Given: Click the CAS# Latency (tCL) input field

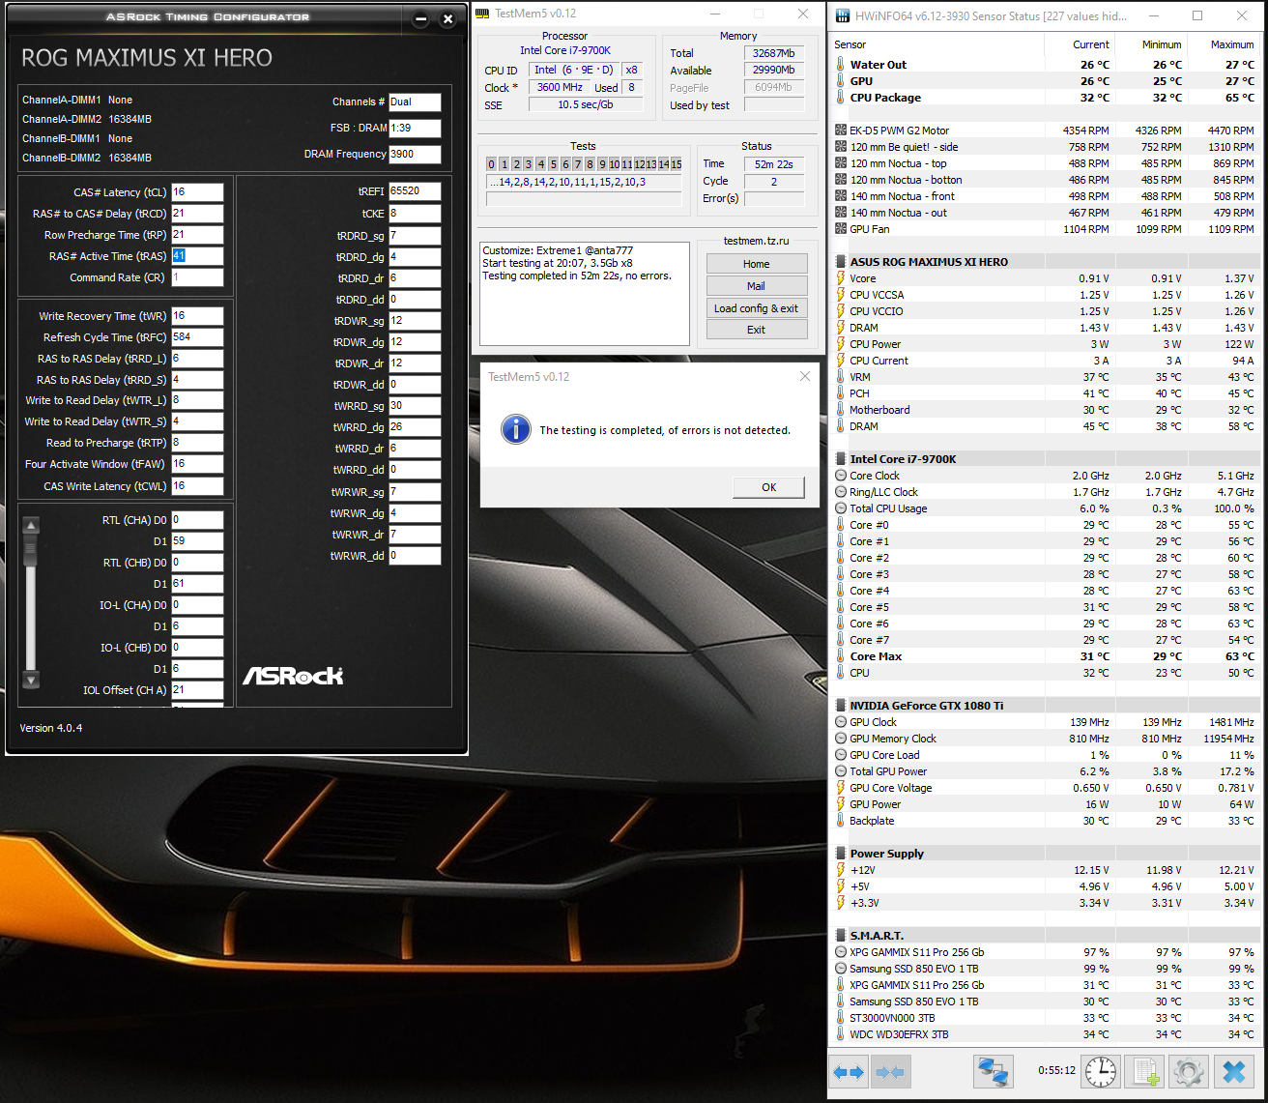Looking at the screenshot, I should pos(197,192).
